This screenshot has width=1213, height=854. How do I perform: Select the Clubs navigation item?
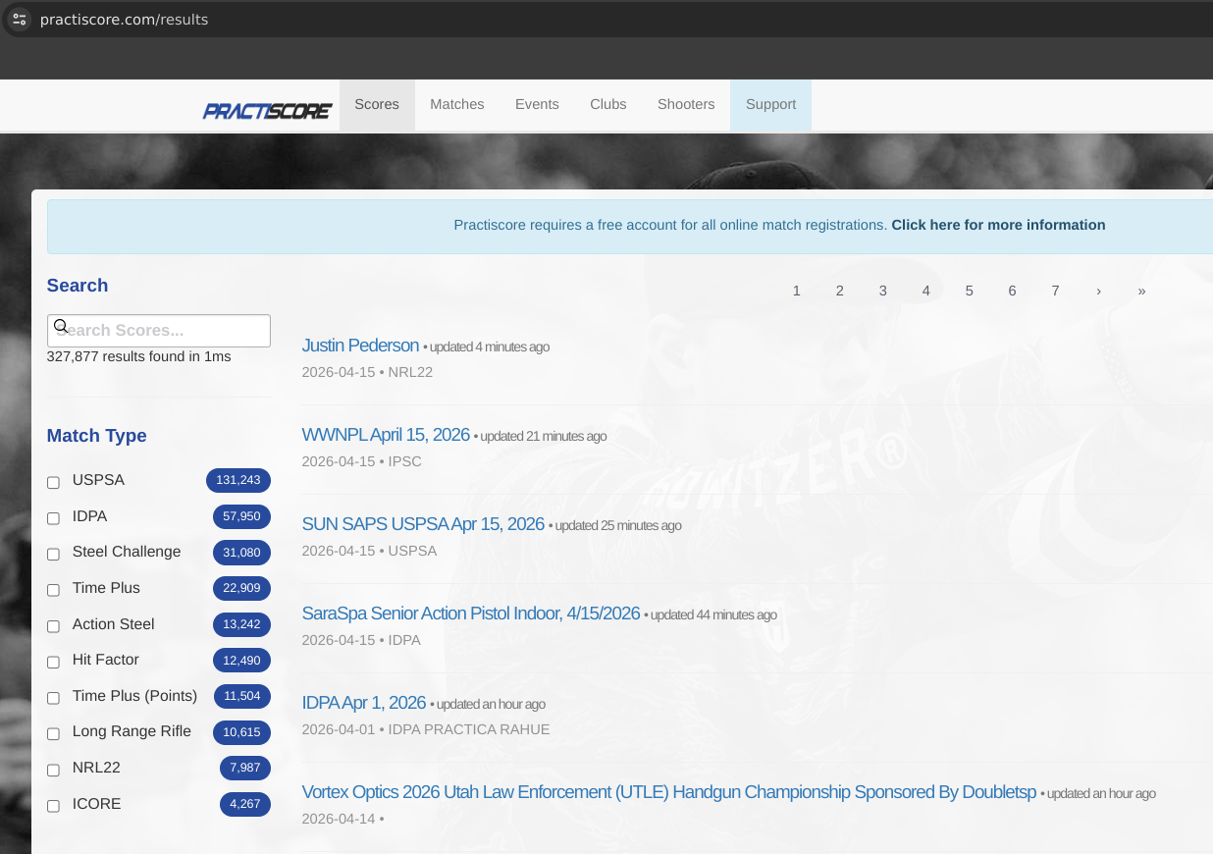pyautogui.click(x=607, y=104)
